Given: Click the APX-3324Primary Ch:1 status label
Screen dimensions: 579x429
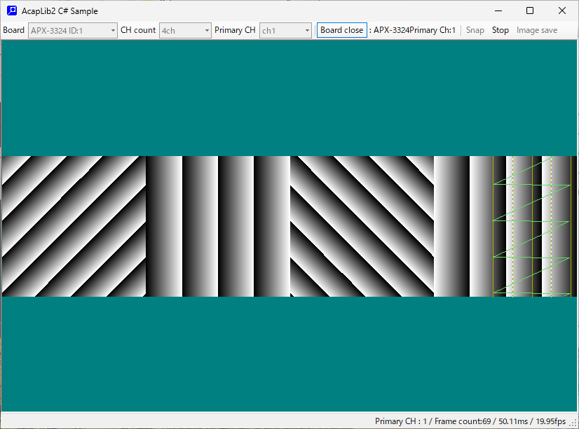Looking at the screenshot, I should pyautogui.click(x=414, y=30).
